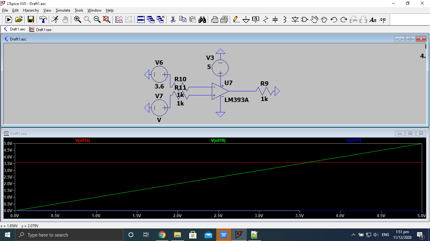Open Find with the binoculars icon
The width and height of the screenshot is (430, 241).
click(x=202, y=19)
